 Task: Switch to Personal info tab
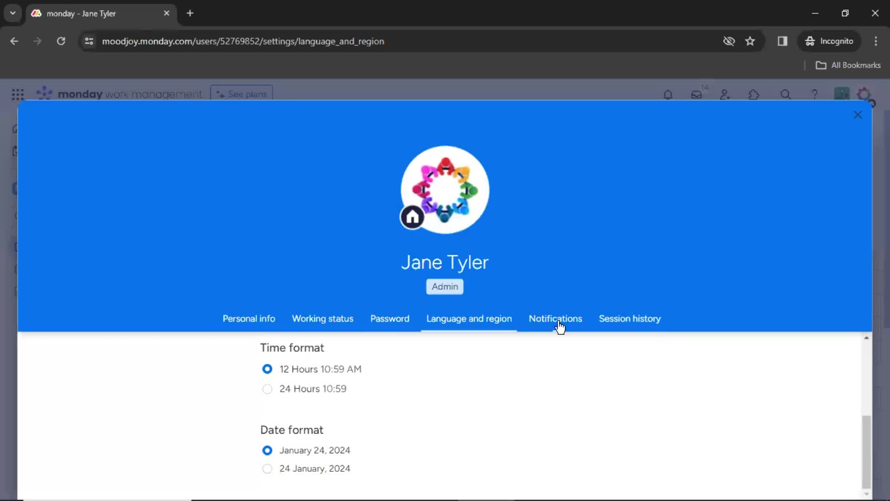pos(249,318)
